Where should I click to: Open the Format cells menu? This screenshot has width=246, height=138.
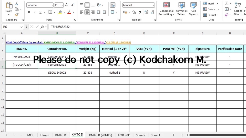[211, 15]
